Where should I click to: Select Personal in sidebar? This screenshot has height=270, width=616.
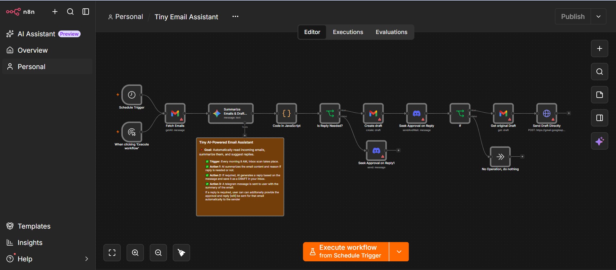[x=47, y=66]
